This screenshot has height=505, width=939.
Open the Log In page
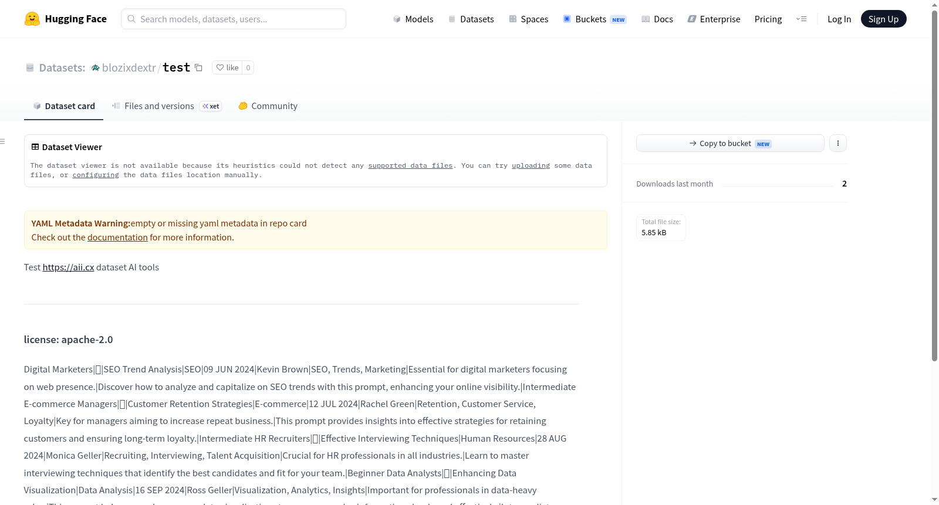point(839,19)
